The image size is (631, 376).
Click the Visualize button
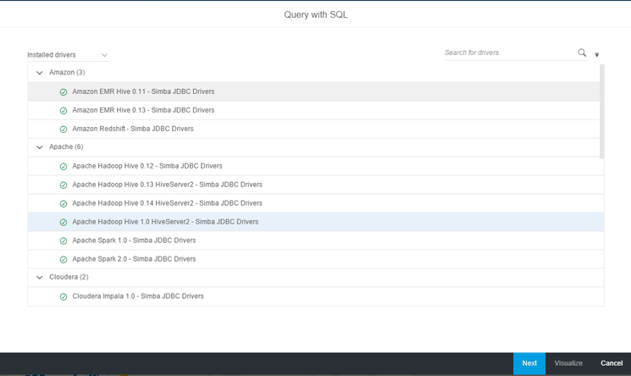coord(568,363)
